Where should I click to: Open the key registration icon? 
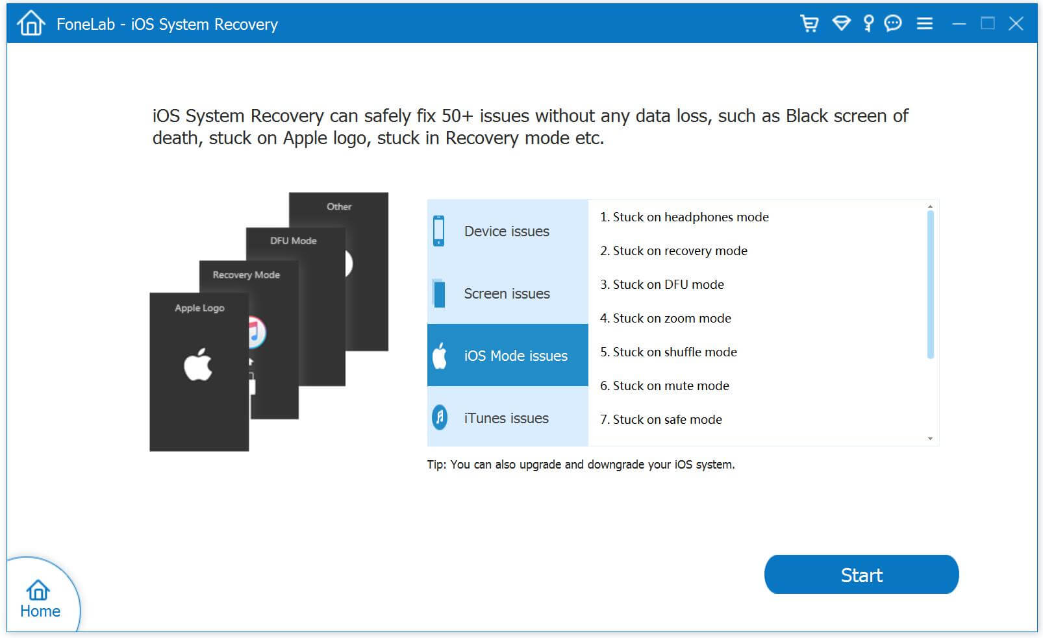[x=868, y=24]
